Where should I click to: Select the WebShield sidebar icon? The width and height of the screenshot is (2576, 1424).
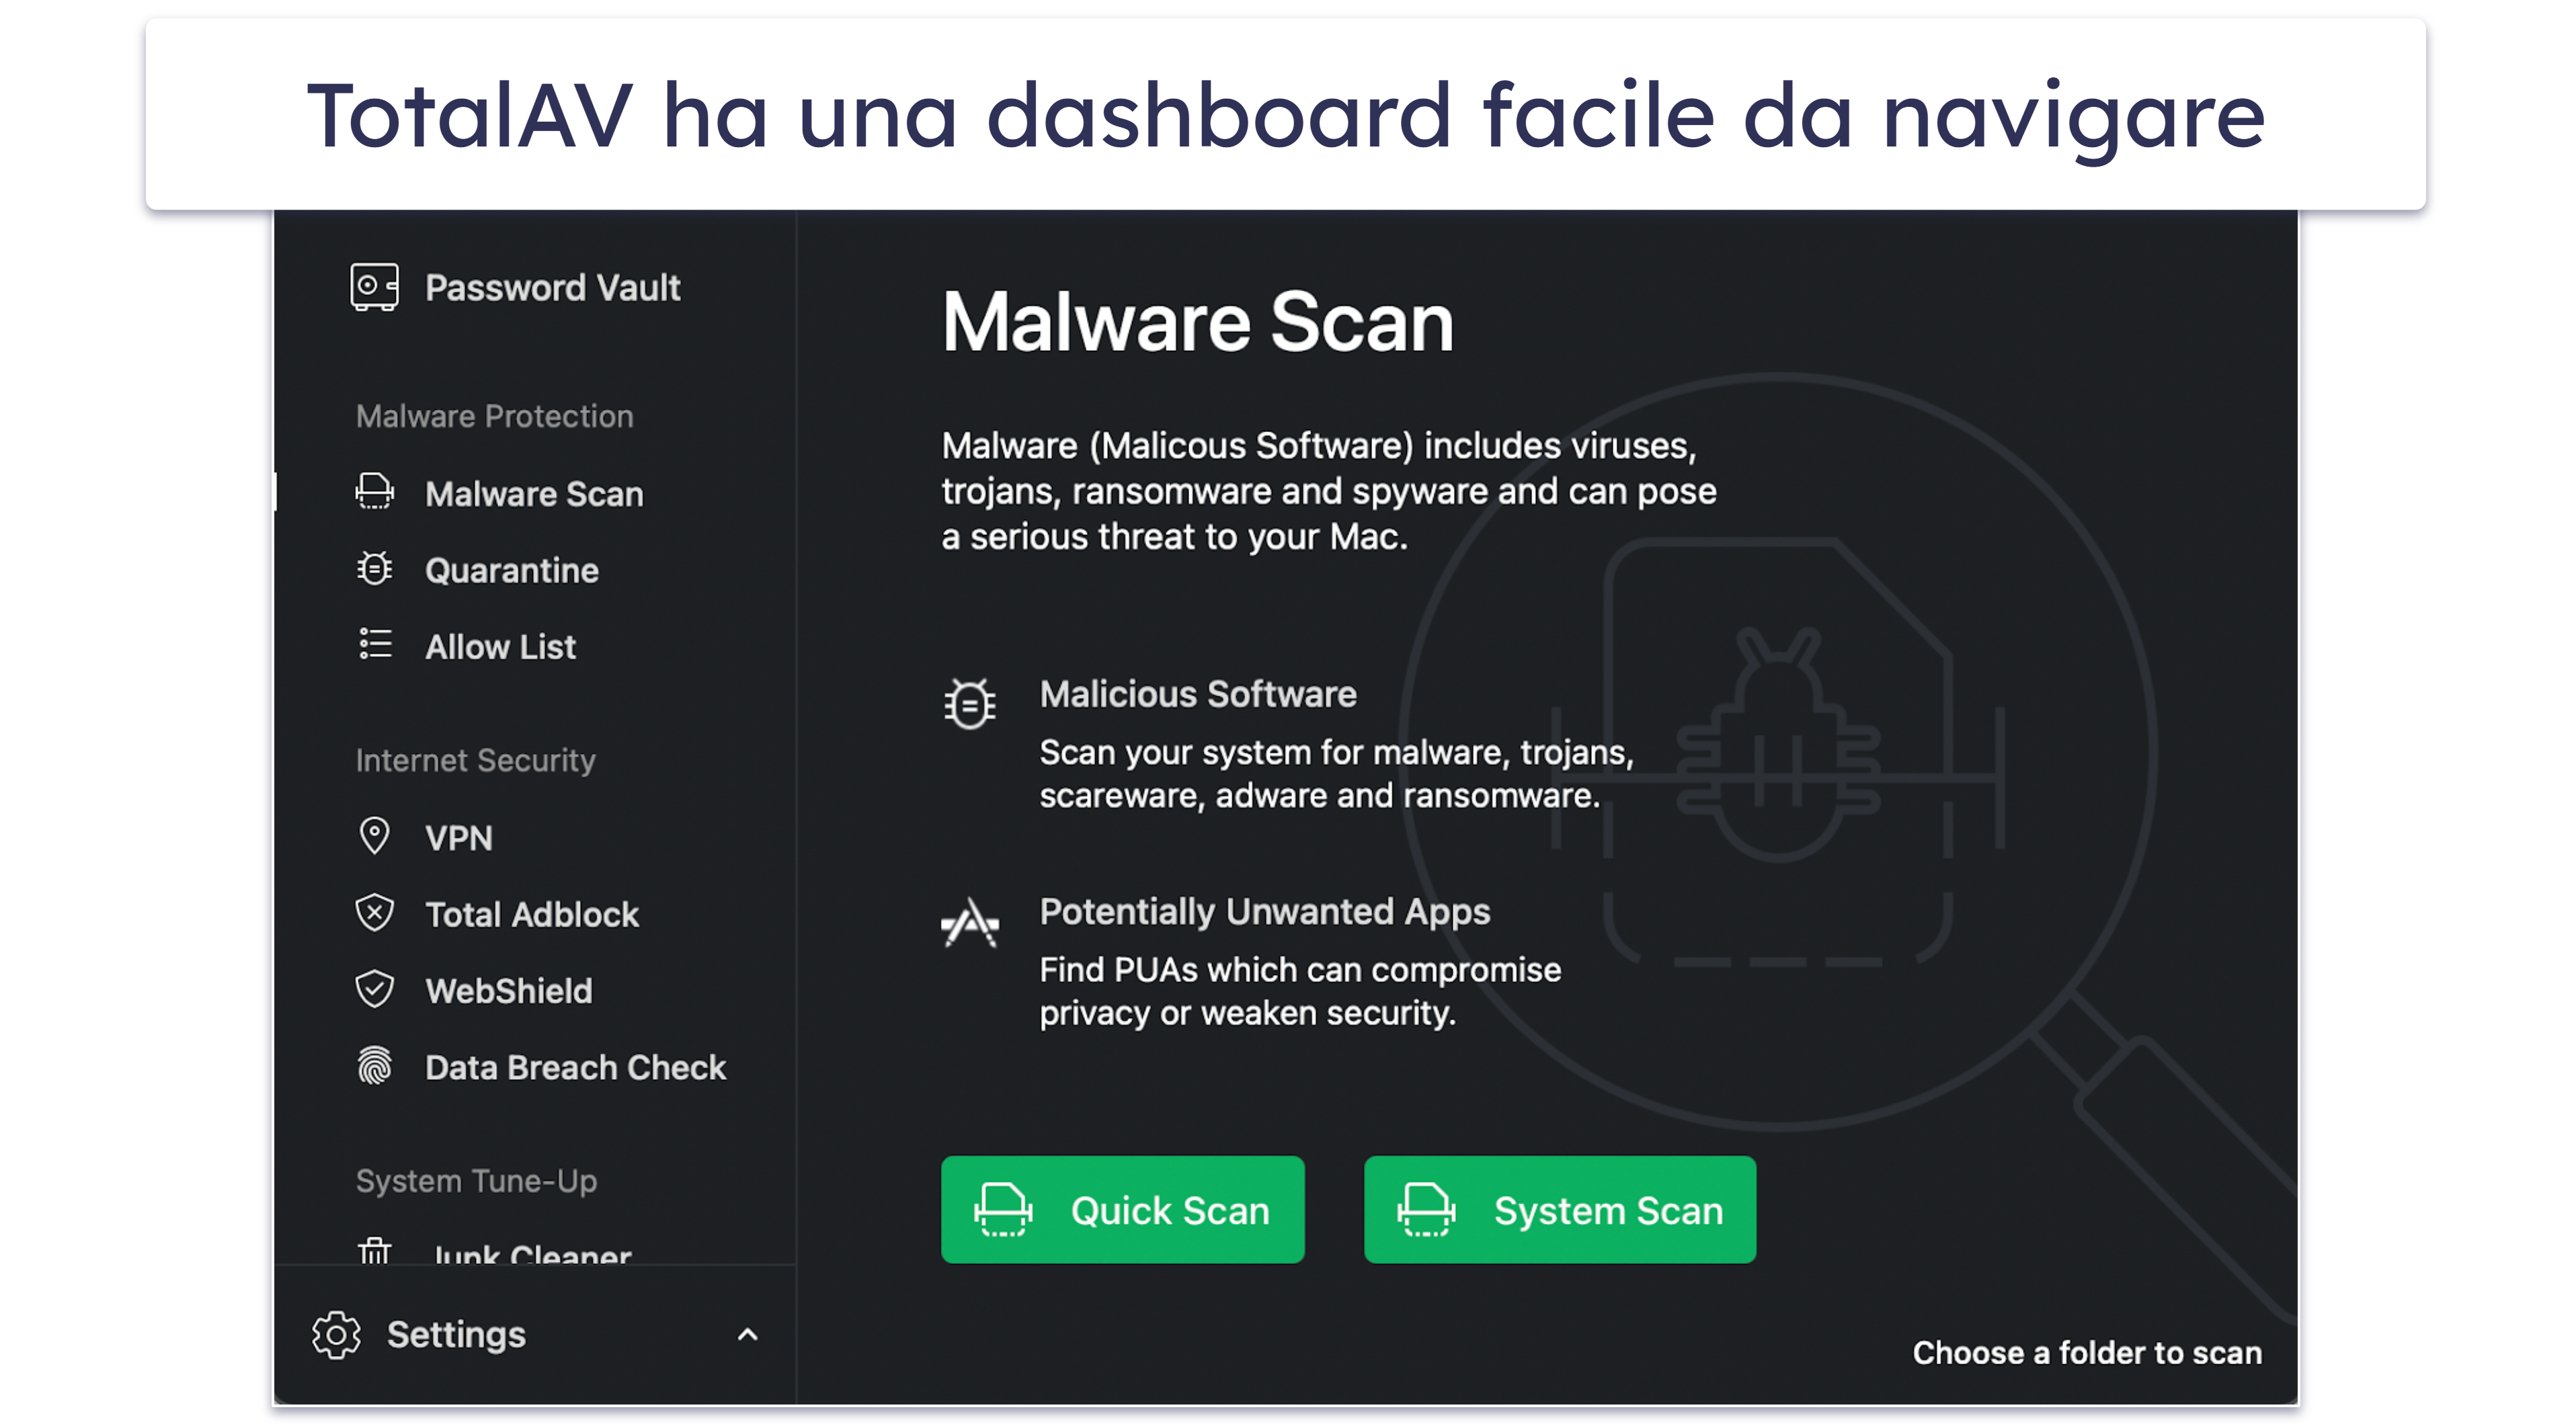374,989
